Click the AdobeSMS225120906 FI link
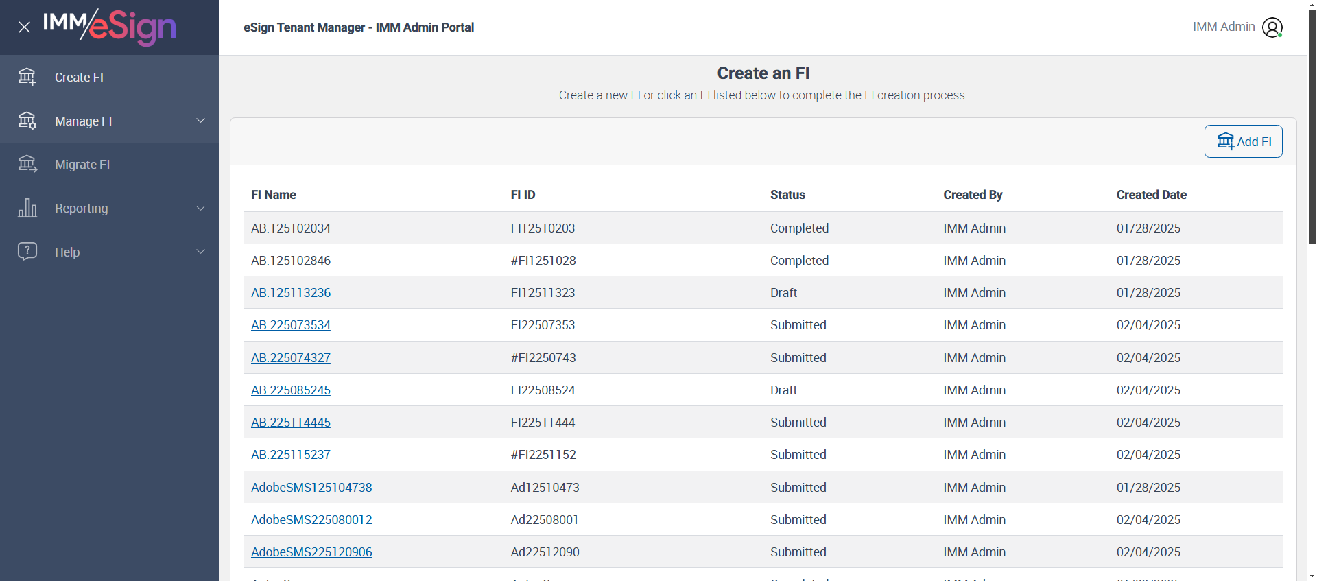This screenshot has height=581, width=1317. [x=311, y=552]
